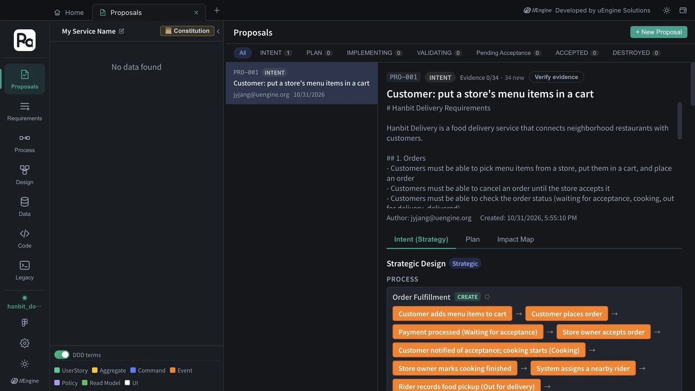695x391 pixels.
Task: Open the Code sidebar section
Action: coord(25,238)
